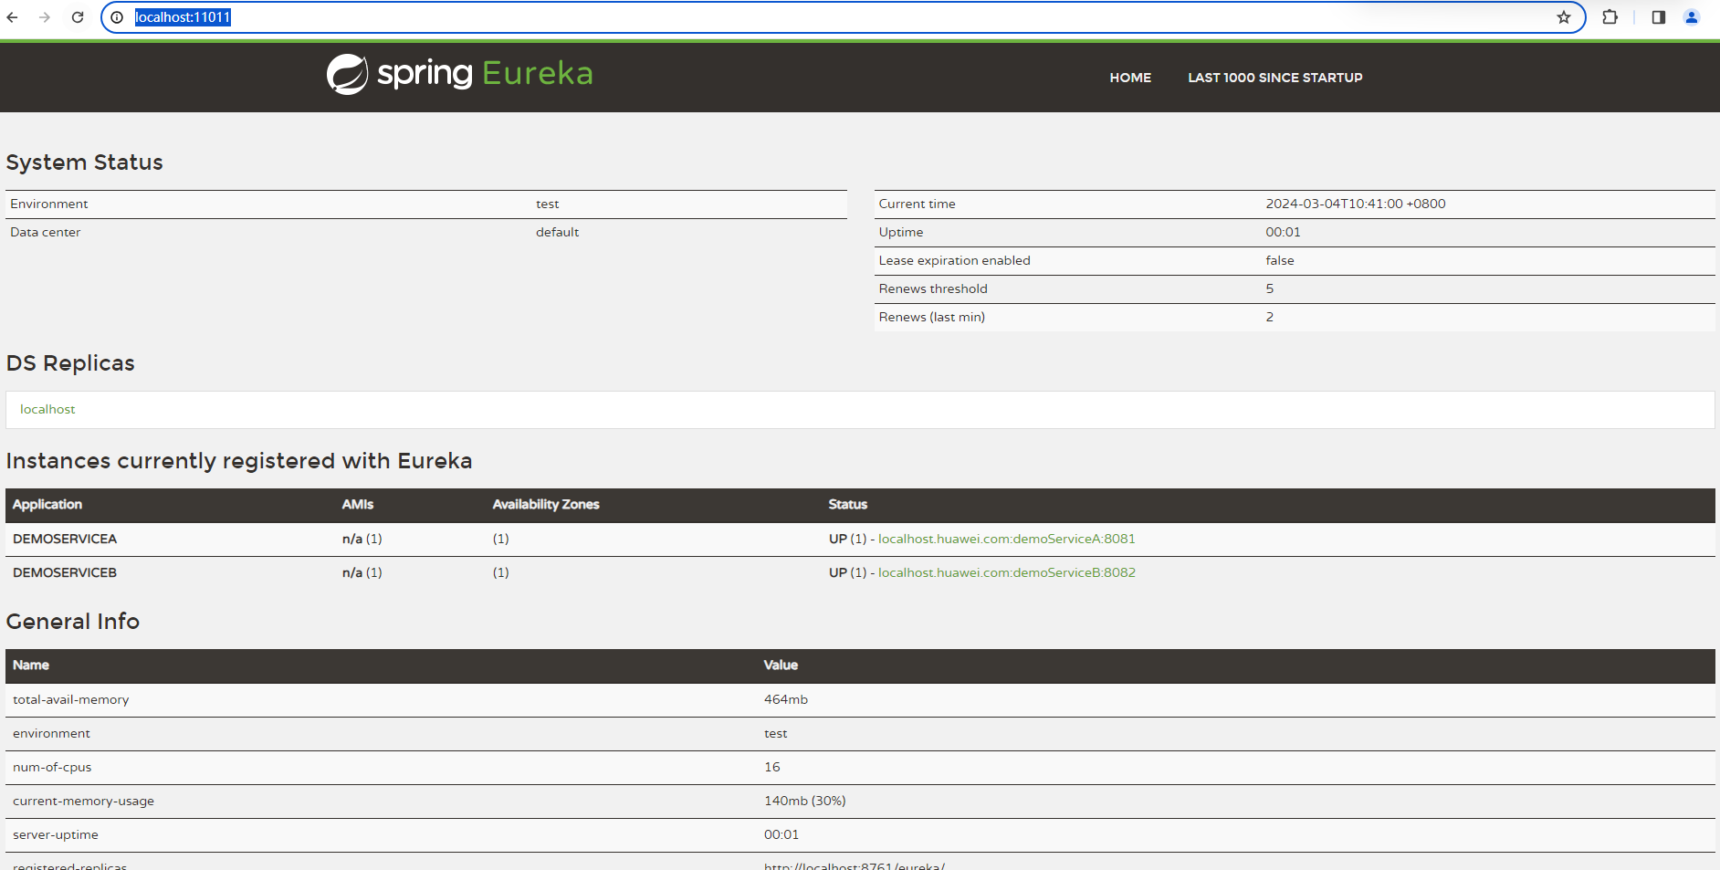Go to the HOME menu item
Viewport: 1720px width, 870px height.
[x=1130, y=78]
